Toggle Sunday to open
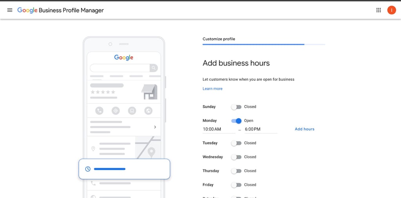 236,107
